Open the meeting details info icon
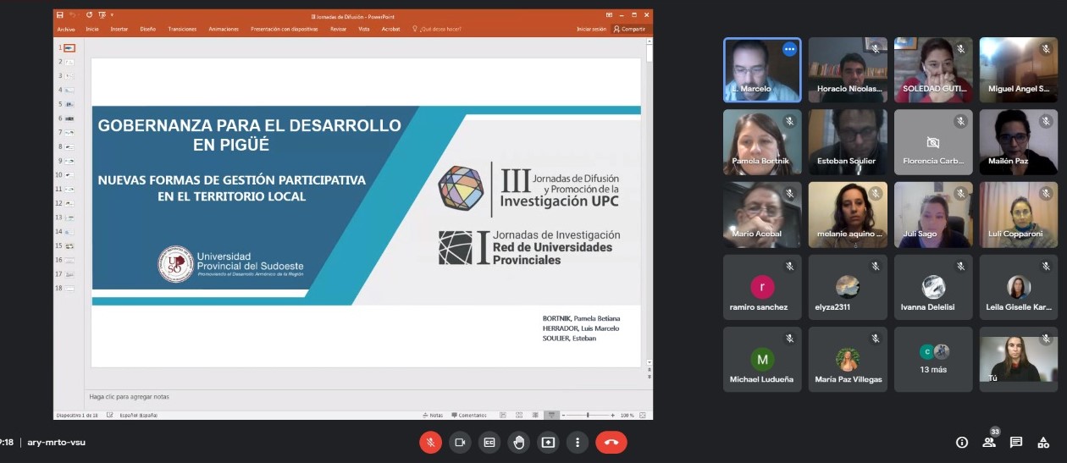 (x=962, y=442)
